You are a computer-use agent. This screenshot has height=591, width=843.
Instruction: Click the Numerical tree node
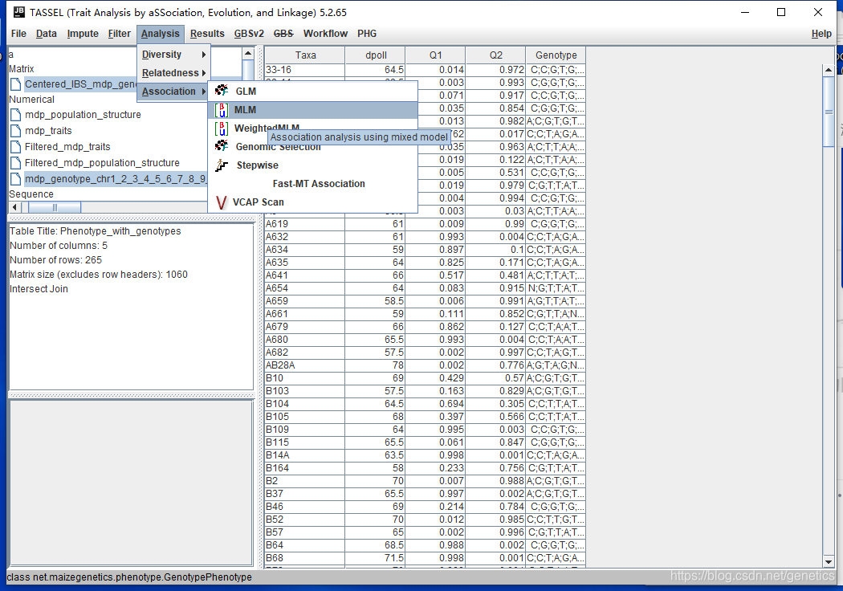[31, 100]
